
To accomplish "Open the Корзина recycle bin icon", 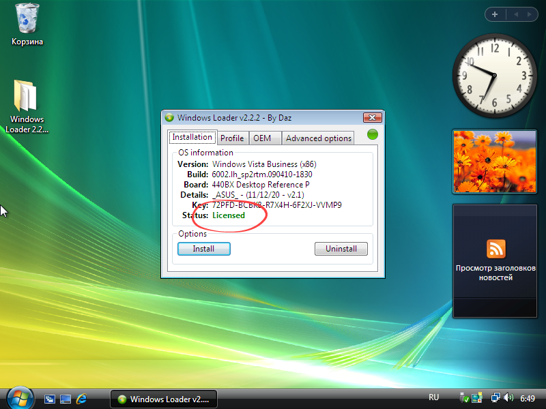I will point(27,25).
